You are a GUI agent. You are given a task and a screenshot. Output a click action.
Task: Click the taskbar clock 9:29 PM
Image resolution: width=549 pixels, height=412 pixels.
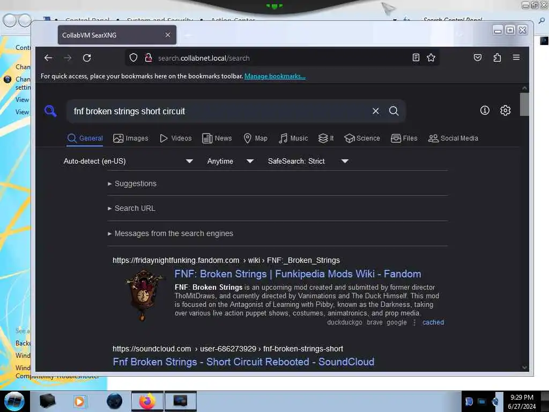pyautogui.click(x=522, y=402)
